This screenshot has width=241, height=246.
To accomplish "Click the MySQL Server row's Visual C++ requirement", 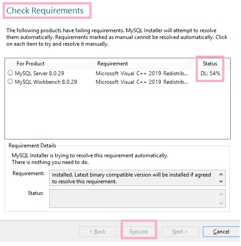I will click(142, 73).
